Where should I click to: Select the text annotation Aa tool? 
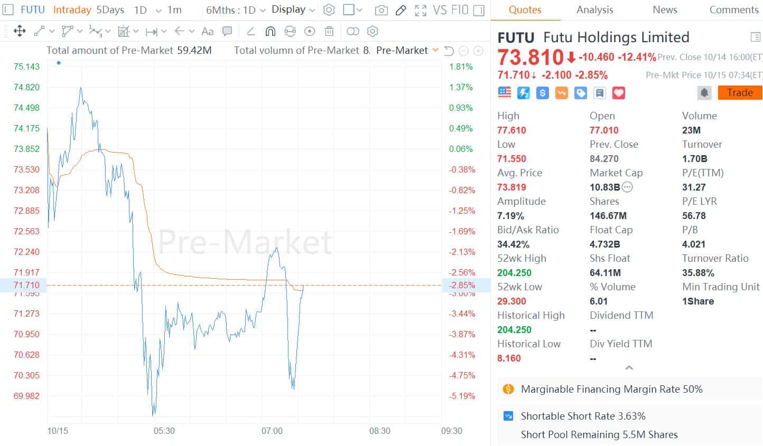click(x=208, y=32)
